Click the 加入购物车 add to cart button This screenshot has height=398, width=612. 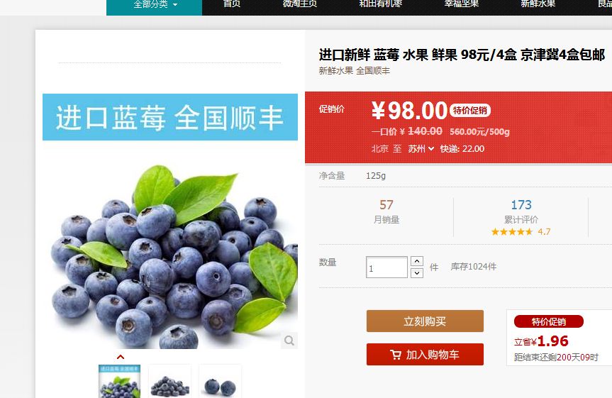click(x=425, y=354)
